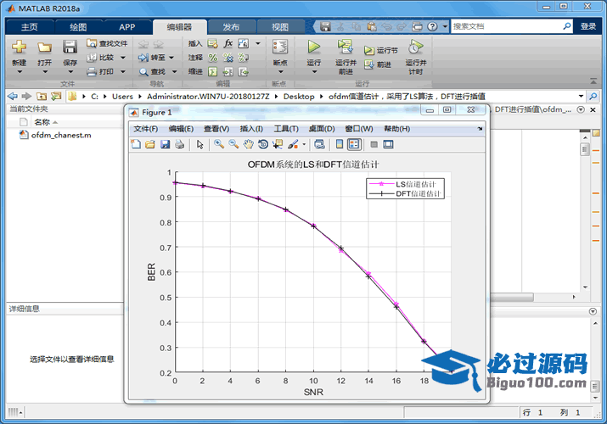Image resolution: width=607 pixels, height=424 pixels.
Task: Open the Tools (工具) menu in Figure
Action: (286, 129)
